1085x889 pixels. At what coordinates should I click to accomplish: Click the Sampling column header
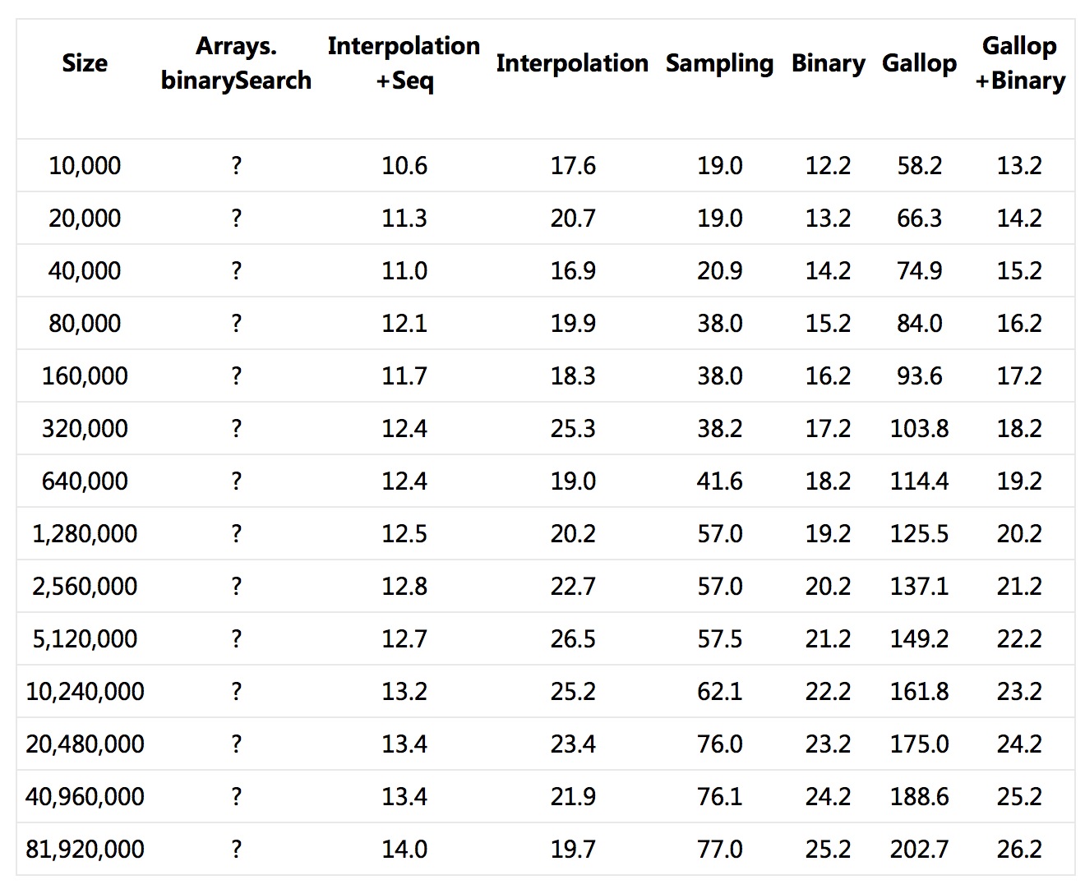[719, 63]
